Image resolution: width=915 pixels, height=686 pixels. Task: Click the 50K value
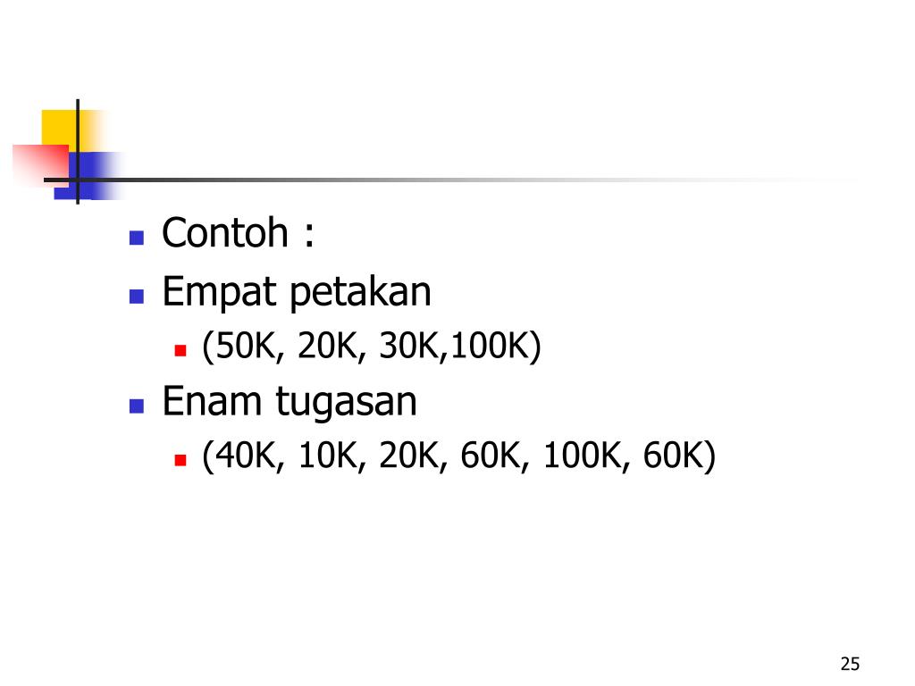pos(245,345)
